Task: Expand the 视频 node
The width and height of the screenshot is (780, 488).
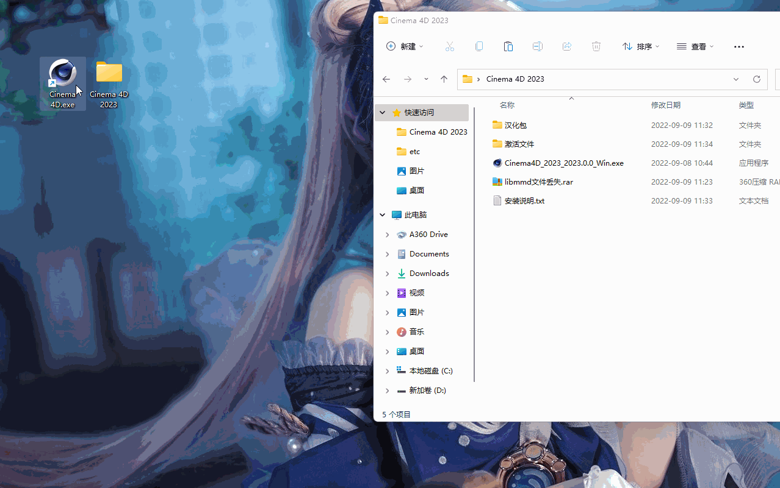Action: [388, 293]
